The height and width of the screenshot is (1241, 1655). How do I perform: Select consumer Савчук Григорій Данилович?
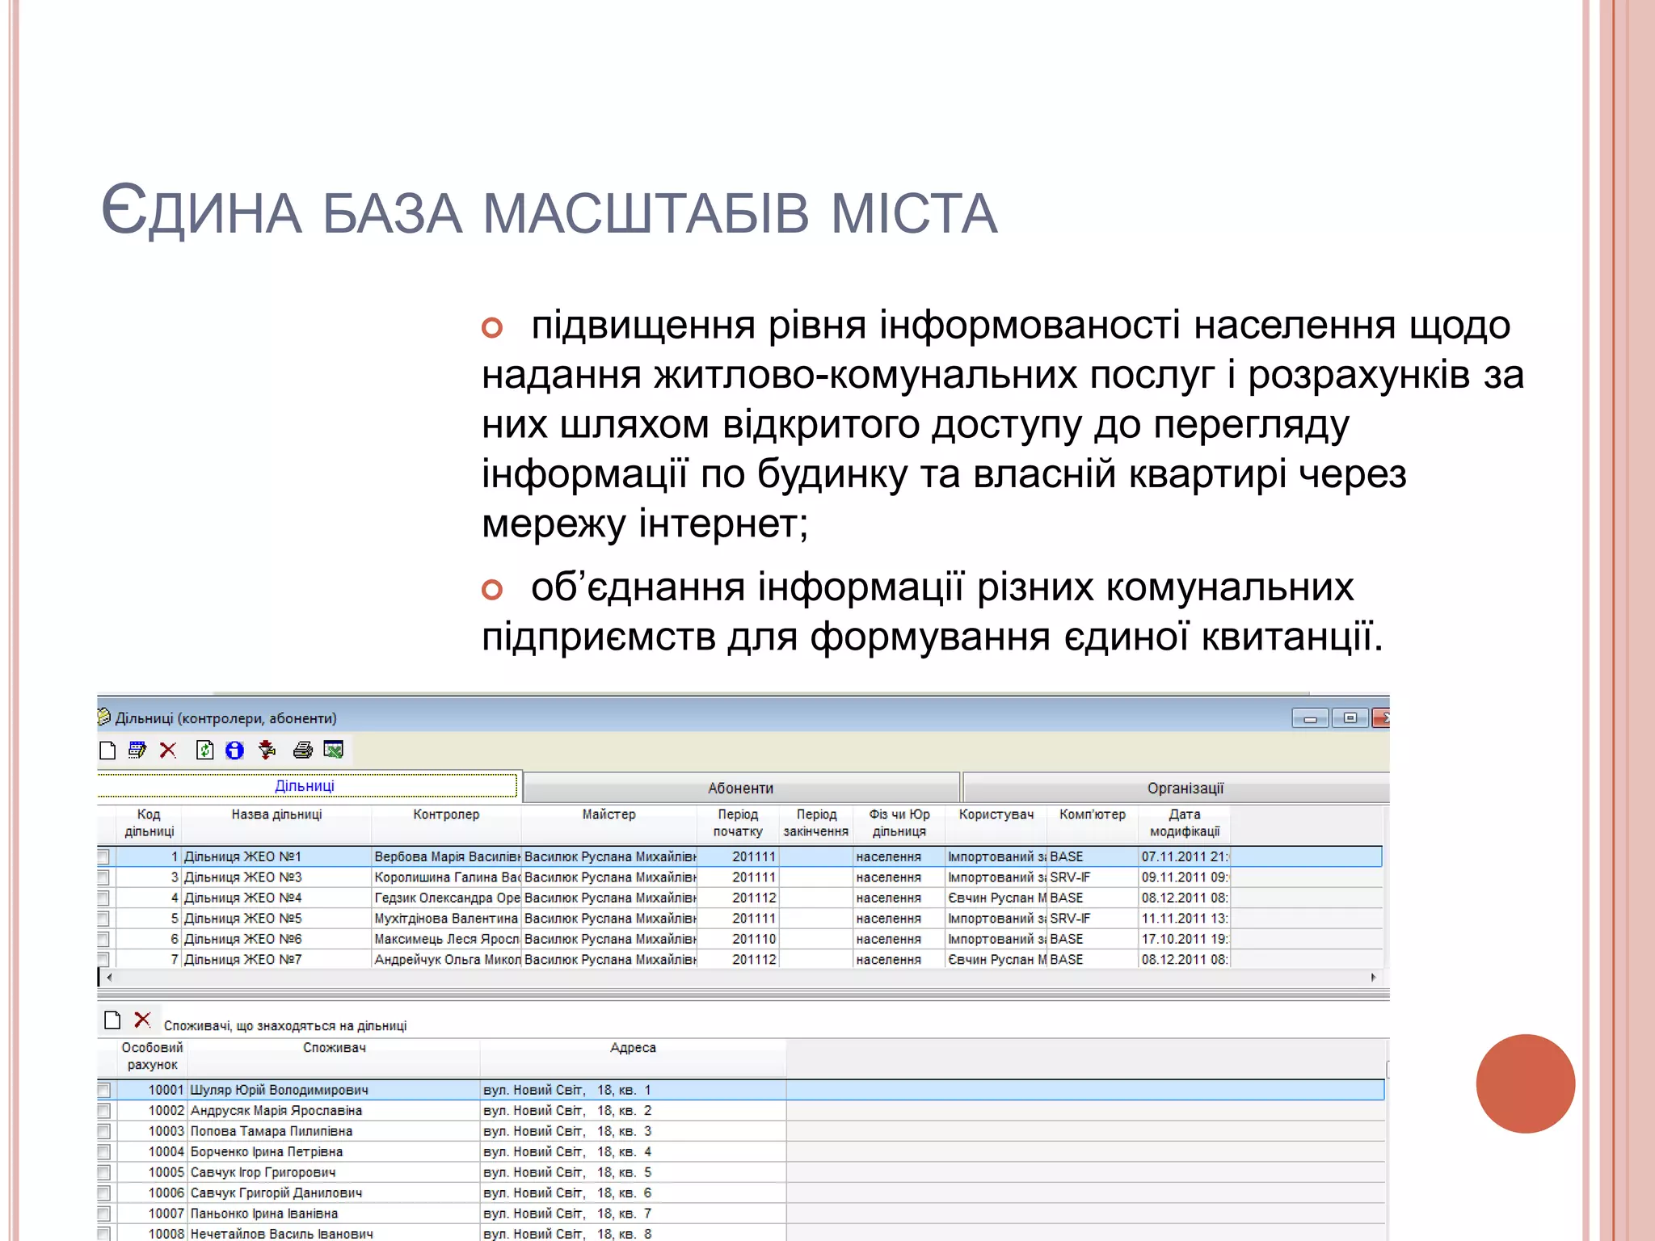pos(335,1193)
